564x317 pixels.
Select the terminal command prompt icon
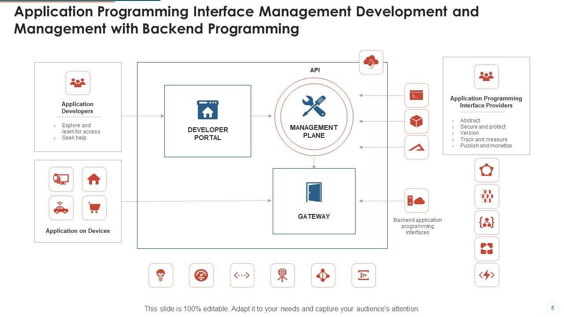click(416, 95)
